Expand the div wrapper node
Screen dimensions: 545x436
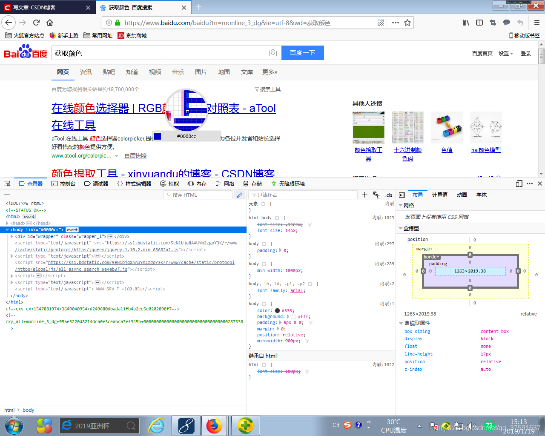(x=12, y=236)
